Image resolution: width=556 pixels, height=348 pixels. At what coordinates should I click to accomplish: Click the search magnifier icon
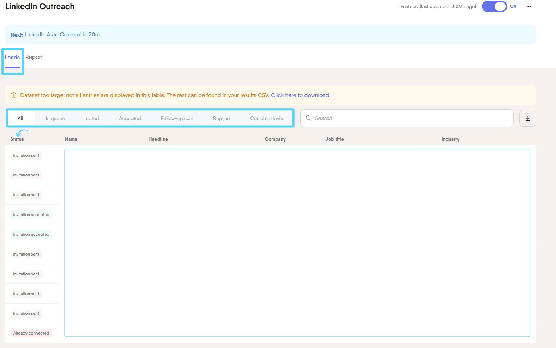click(308, 118)
